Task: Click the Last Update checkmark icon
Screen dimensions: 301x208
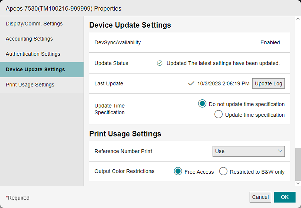Action: 191,83
